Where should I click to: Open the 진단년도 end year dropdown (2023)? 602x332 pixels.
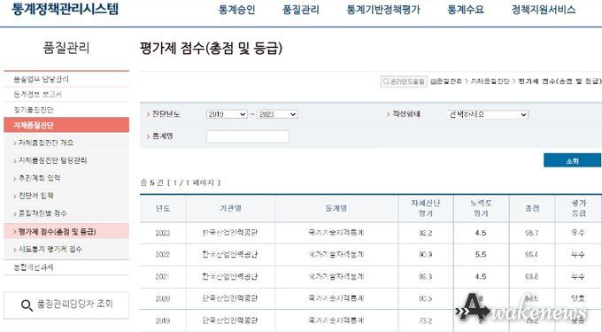[277, 114]
